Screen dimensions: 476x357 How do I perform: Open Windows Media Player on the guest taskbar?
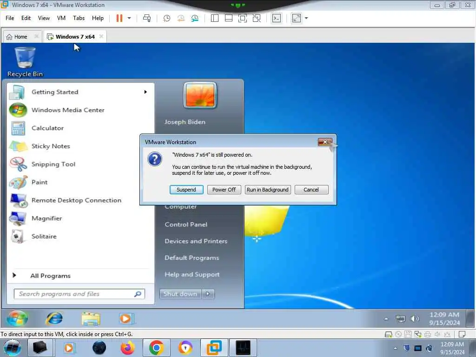[x=126, y=319]
